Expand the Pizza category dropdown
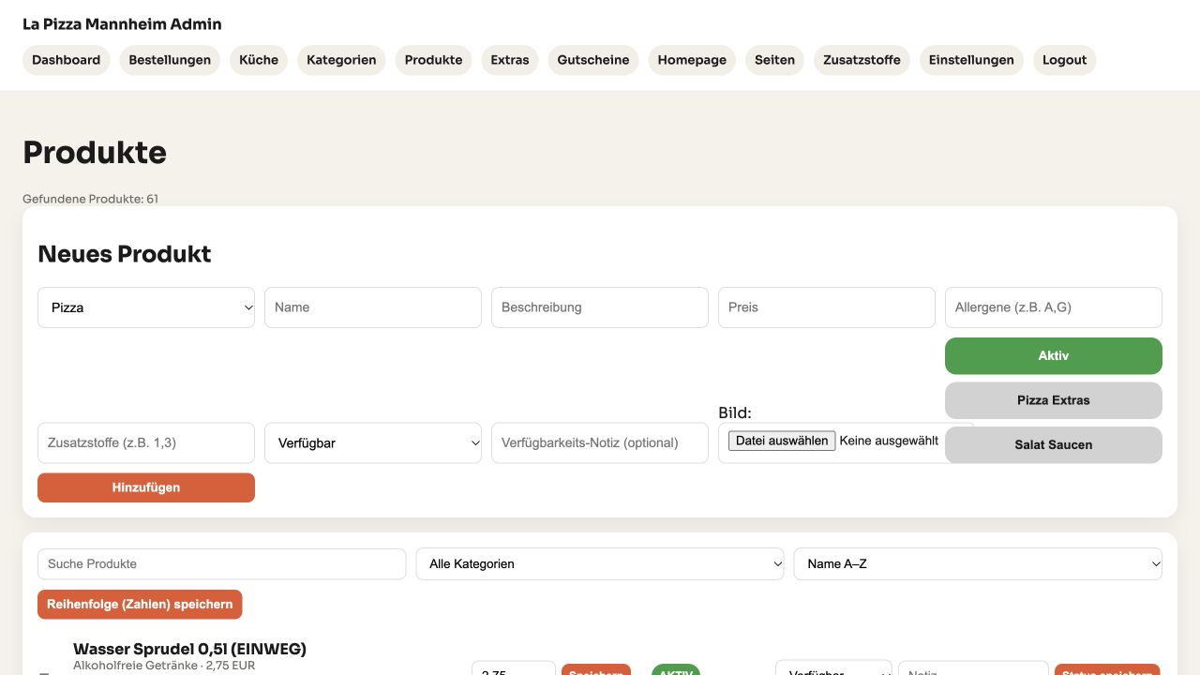The width and height of the screenshot is (1200, 675). point(146,307)
